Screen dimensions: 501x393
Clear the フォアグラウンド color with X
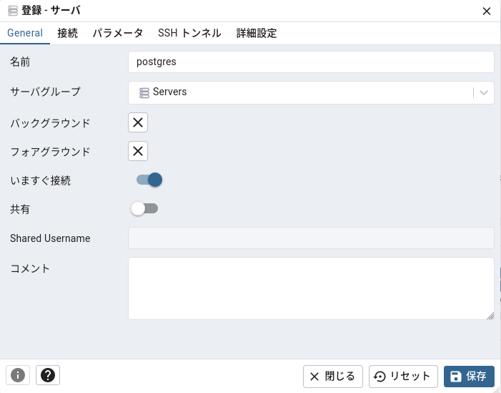tap(138, 151)
